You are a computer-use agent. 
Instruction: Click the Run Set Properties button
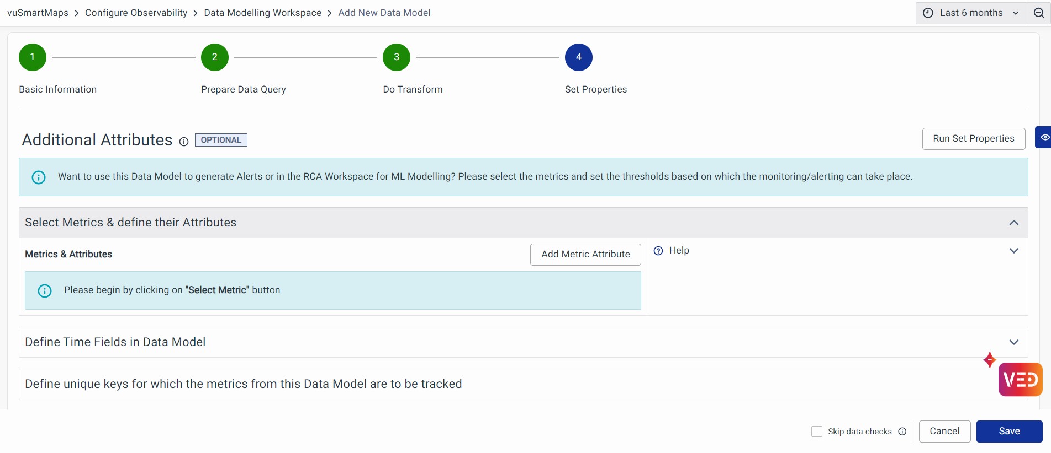click(x=973, y=139)
